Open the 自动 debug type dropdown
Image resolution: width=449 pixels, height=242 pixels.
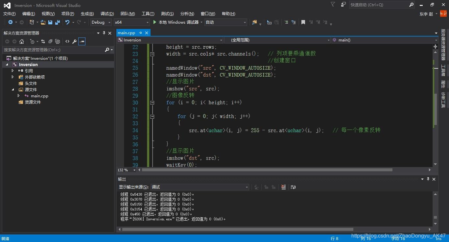coord(225,22)
